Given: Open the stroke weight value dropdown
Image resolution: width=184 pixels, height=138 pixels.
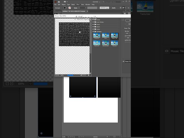Looking at the screenshot, I should coord(86,8).
